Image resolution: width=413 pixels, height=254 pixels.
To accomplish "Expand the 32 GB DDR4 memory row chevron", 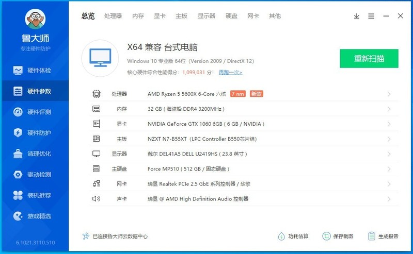I will tap(389, 109).
